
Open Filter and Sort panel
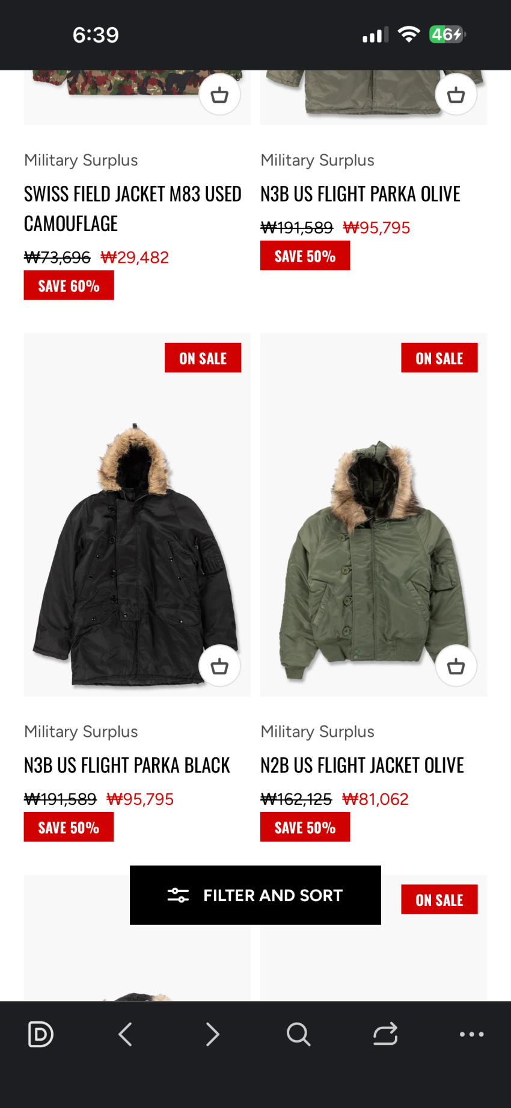pyautogui.click(x=255, y=895)
